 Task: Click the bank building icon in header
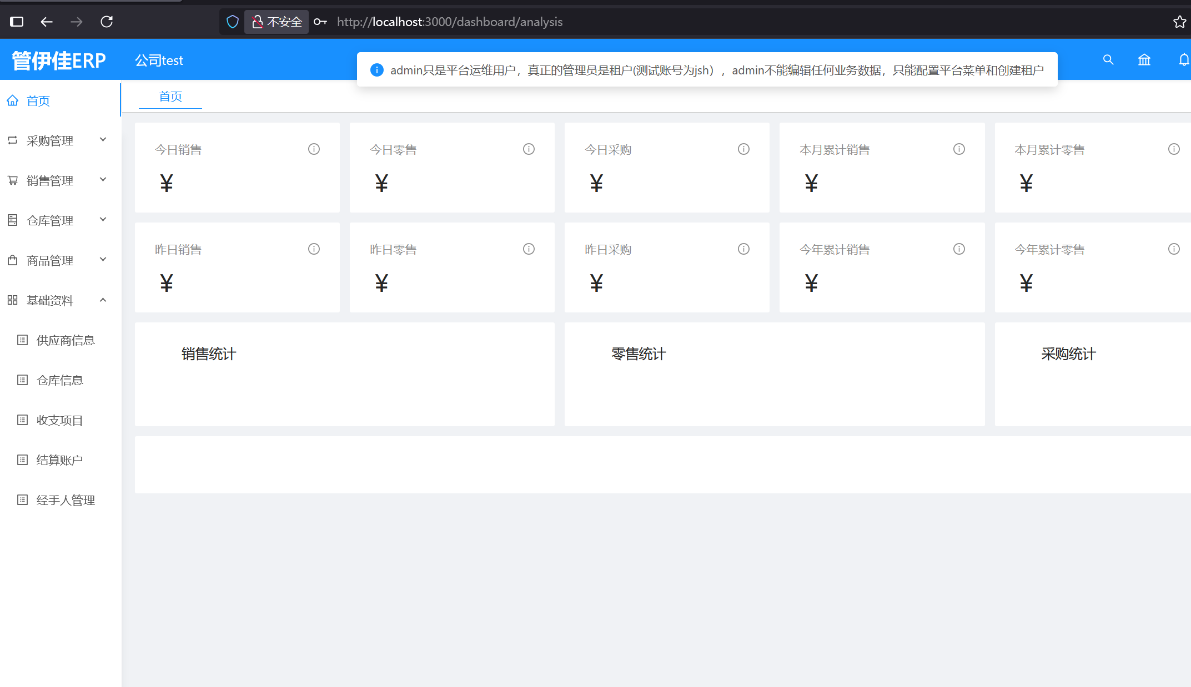(1144, 60)
